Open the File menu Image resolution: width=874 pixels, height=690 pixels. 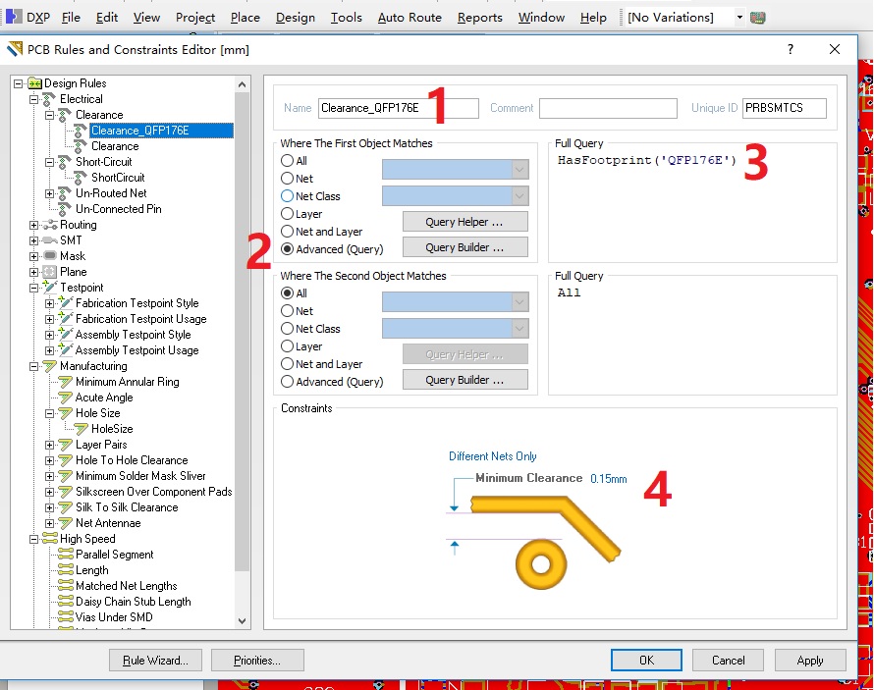click(x=71, y=18)
